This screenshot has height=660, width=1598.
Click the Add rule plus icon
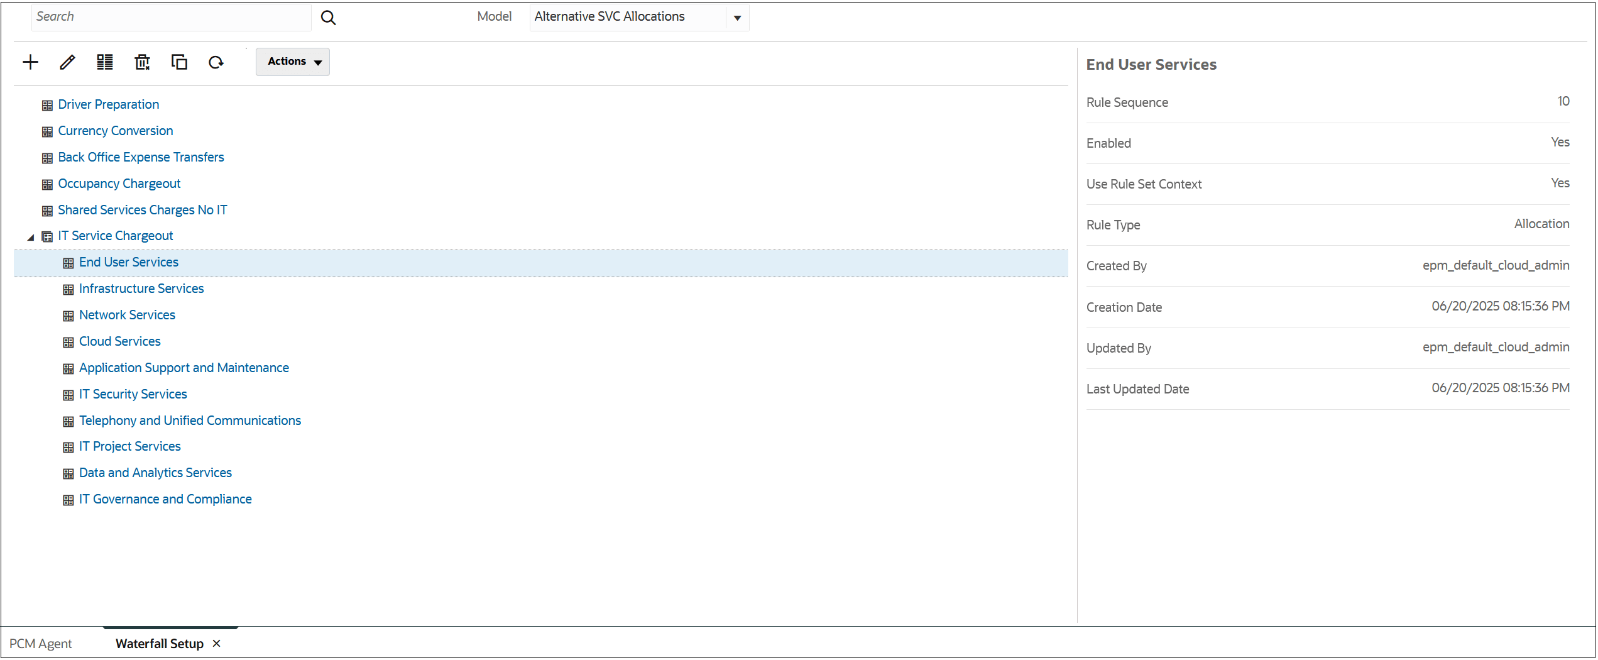pyautogui.click(x=30, y=62)
